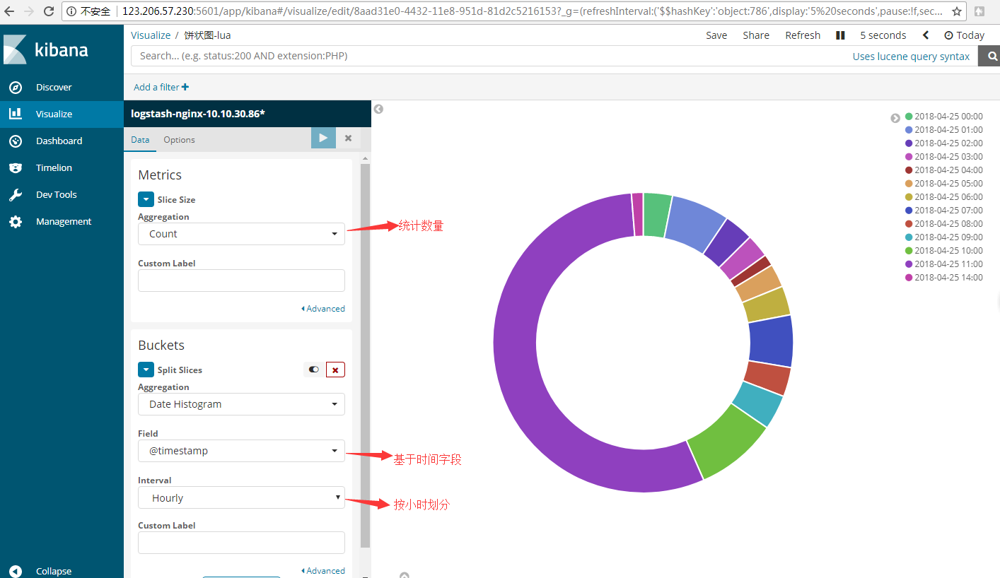Switch to the Options tab
Screen dimensions: 1000x578
coord(179,139)
